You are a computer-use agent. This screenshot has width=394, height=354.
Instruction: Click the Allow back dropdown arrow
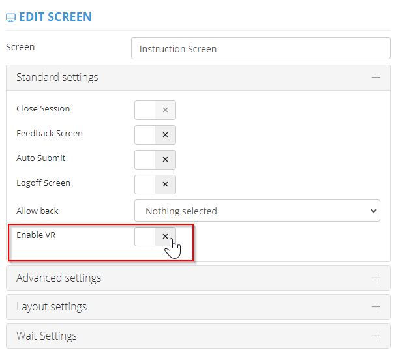point(373,211)
